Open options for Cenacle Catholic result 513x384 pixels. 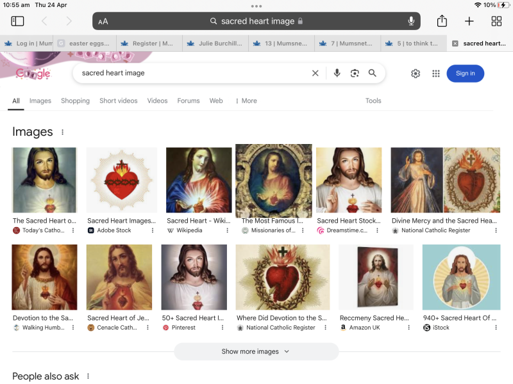[x=147, y=327]
